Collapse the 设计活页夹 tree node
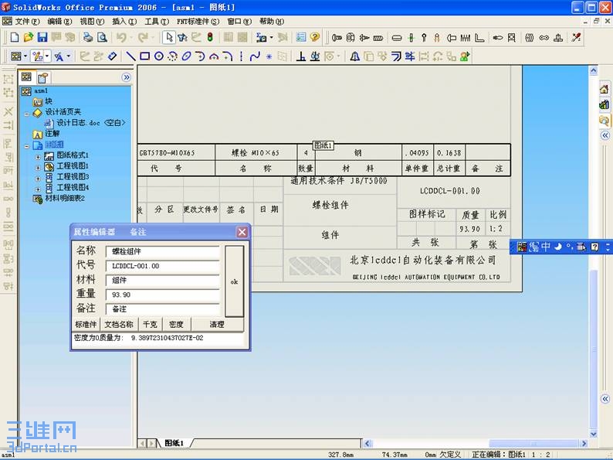 click(x=26, y=114)
